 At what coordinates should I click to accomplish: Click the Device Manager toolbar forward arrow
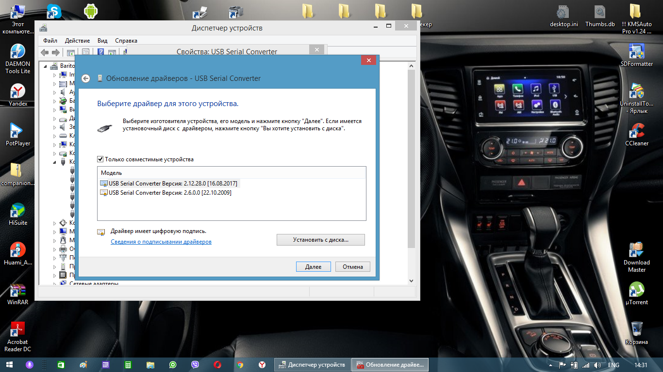(x=56, y=52)
